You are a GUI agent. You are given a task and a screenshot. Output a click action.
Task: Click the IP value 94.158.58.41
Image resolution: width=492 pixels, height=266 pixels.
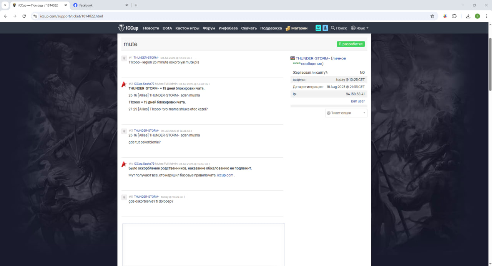click(355, 94)
